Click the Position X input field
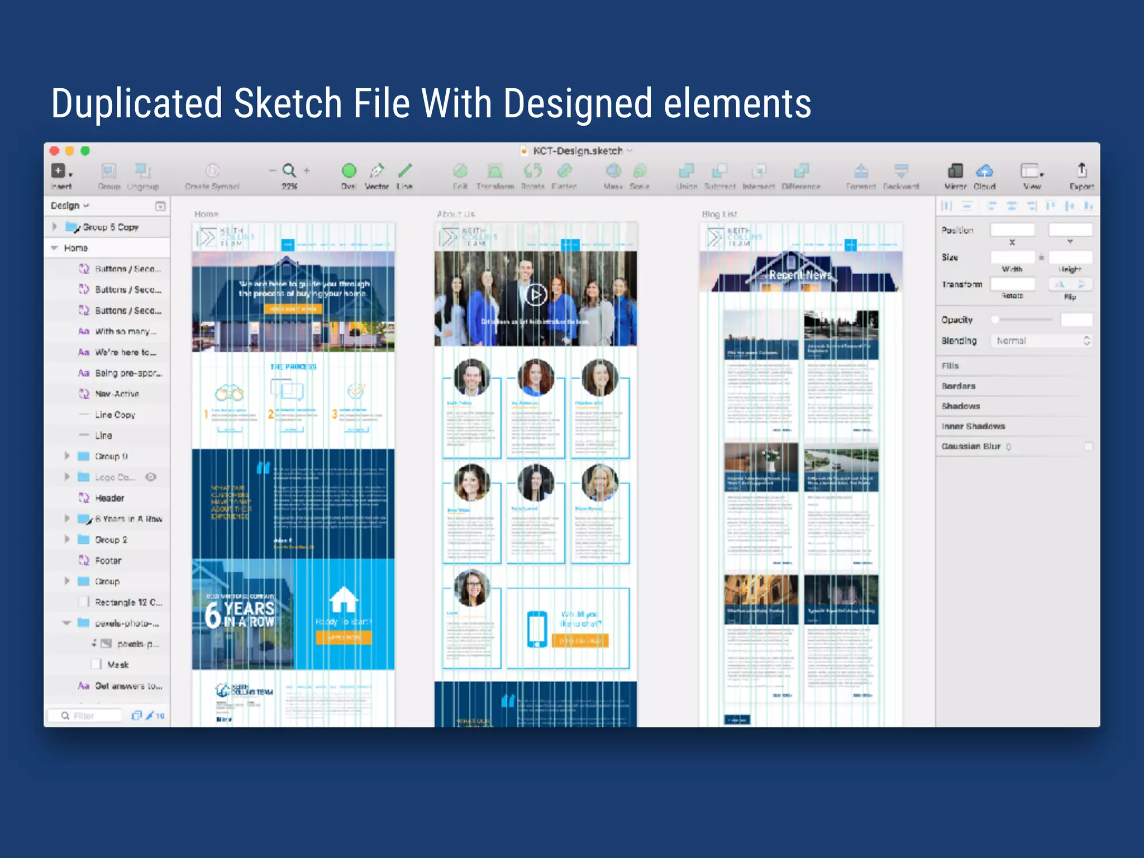This screenshot has height=858, width=1144. (x=1012, y=230)
